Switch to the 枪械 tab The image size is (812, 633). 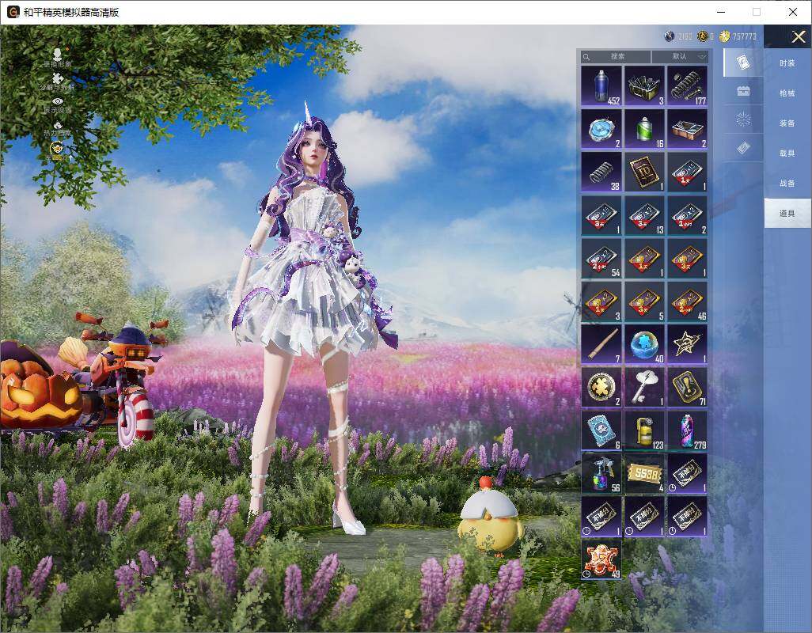(787, 93)
